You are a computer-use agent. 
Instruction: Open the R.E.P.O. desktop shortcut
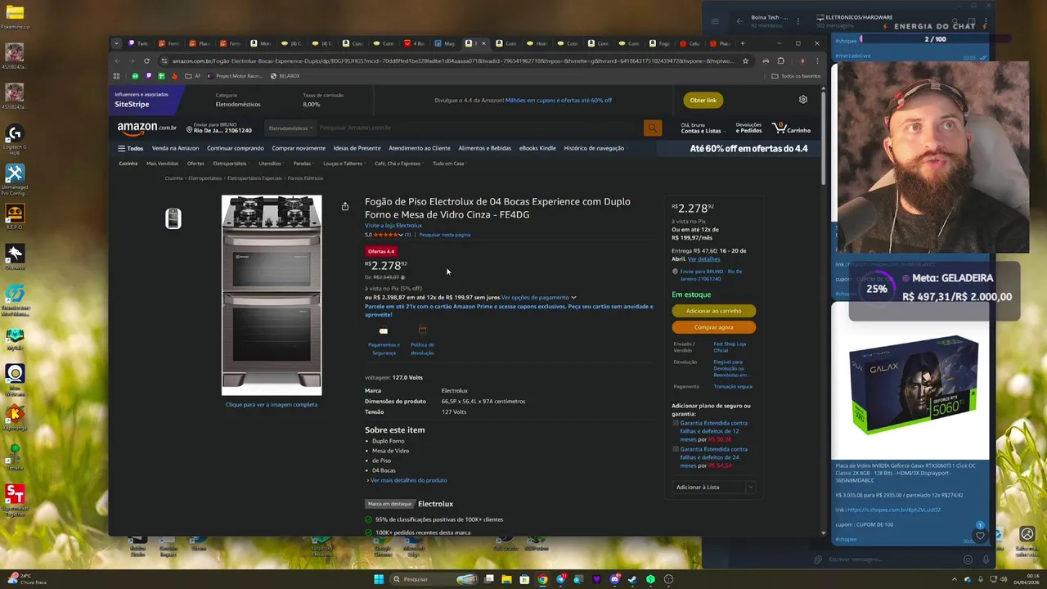(x=15, y=218)
